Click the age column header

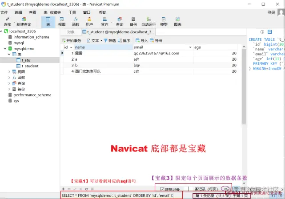pyautogui.click(x=215, y=47)
